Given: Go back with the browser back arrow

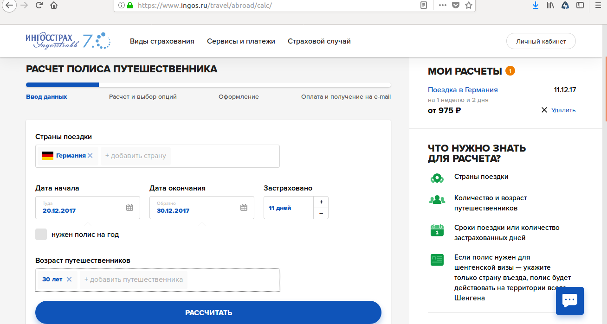Looking at the screenshot, I should 9,6.
